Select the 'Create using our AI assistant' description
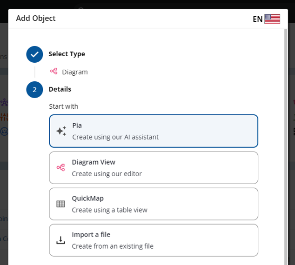295x265 pixels. [115, 137]
